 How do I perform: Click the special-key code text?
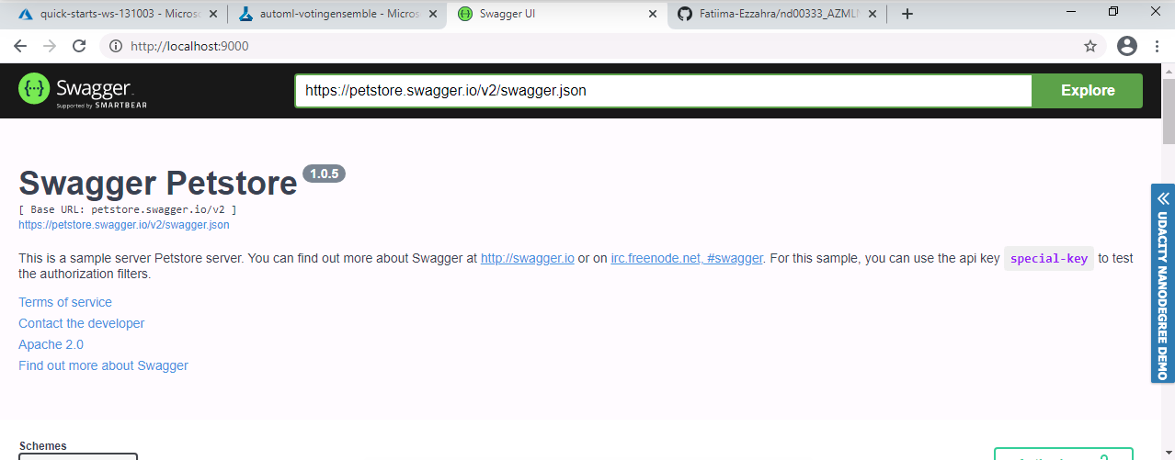pyautogui.click(x=1049, y=259)
